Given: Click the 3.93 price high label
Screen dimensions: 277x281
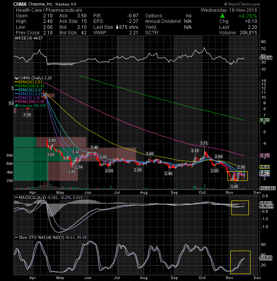Looking at the screenshot, I should [x=52, y=140].
